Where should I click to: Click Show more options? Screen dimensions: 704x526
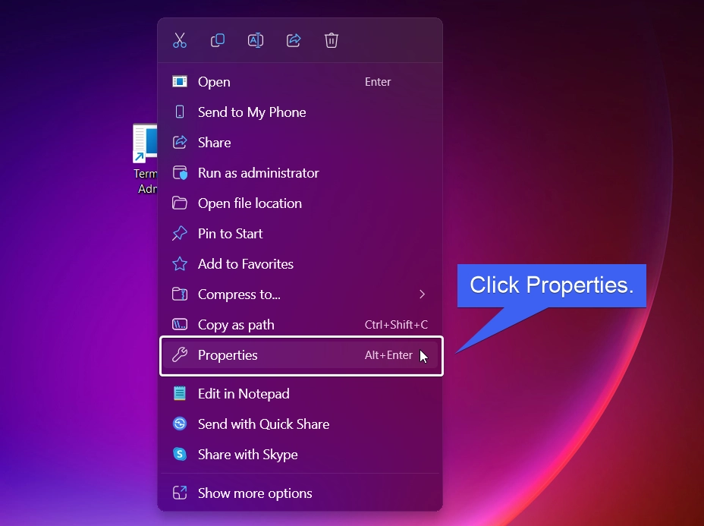tap(300, 493)
